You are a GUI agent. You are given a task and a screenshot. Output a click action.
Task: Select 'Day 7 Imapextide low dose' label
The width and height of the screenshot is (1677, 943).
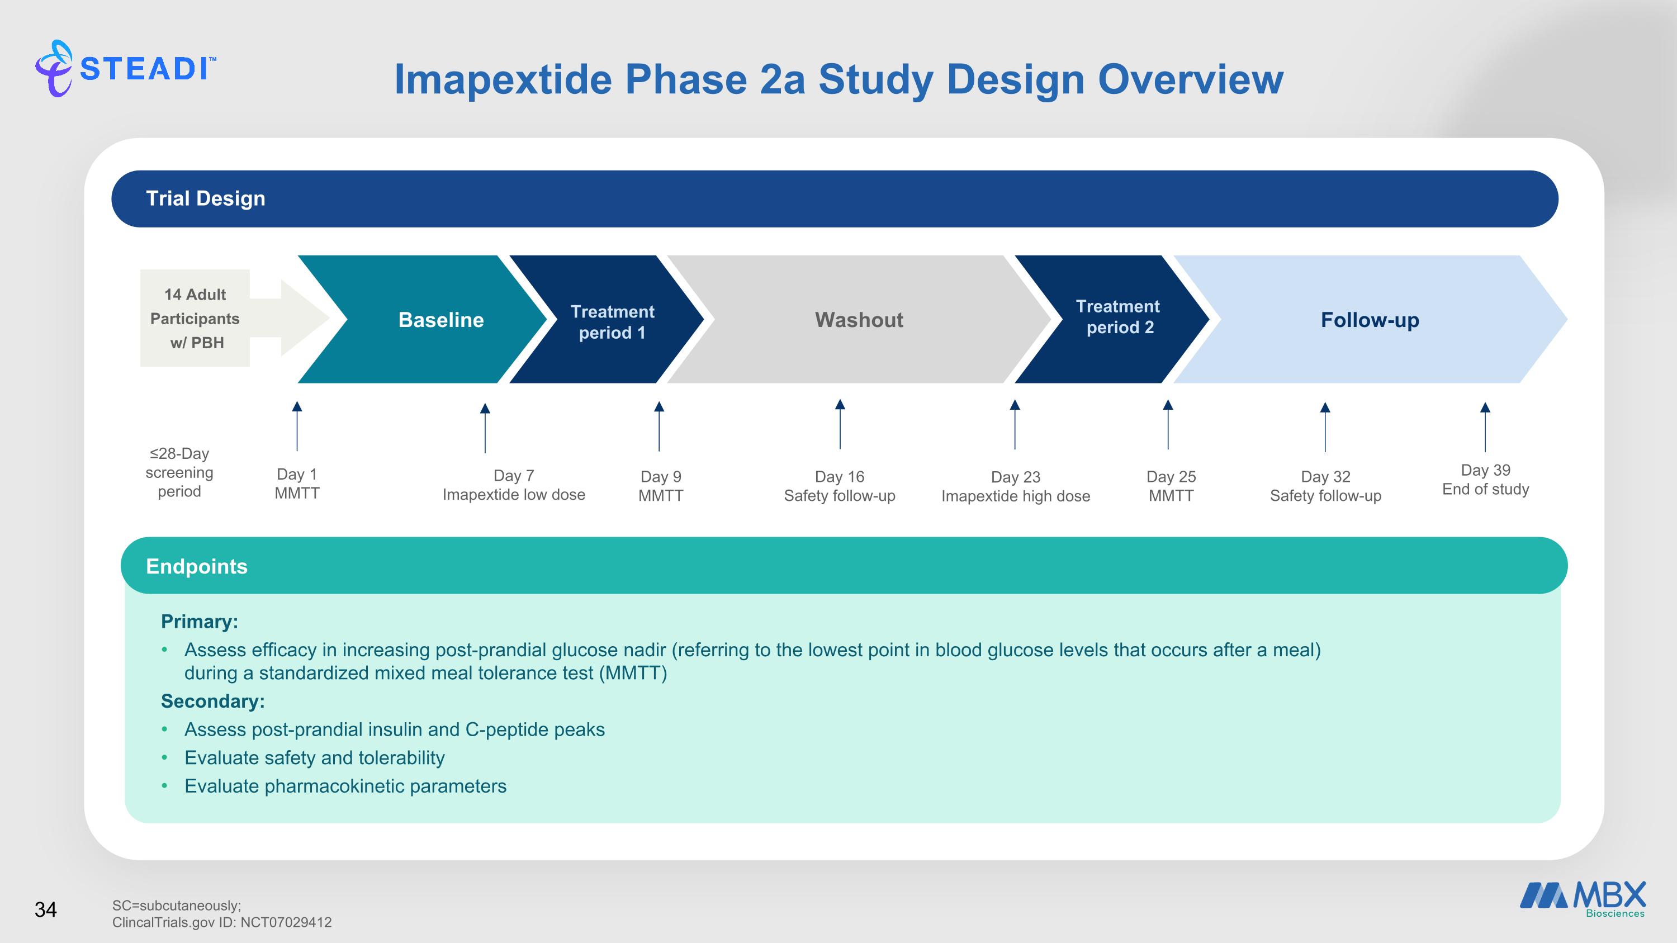[514, 485]
